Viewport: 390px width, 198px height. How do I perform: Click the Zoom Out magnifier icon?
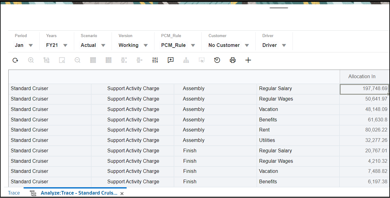[x=78, y=60]
